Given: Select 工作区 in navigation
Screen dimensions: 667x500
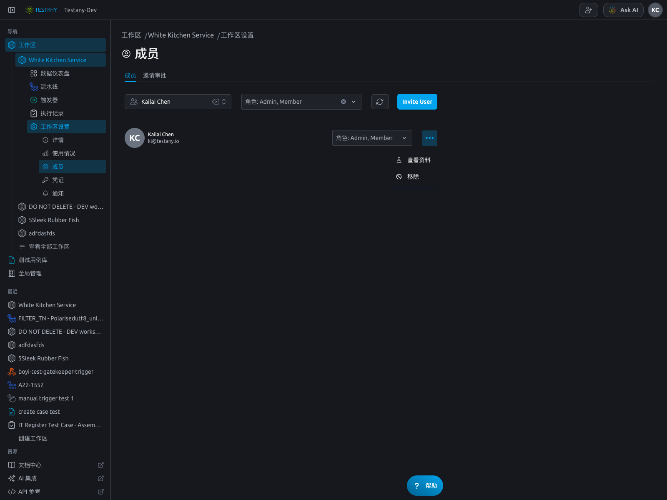Looking at the screenshot, I should (55, 45).
